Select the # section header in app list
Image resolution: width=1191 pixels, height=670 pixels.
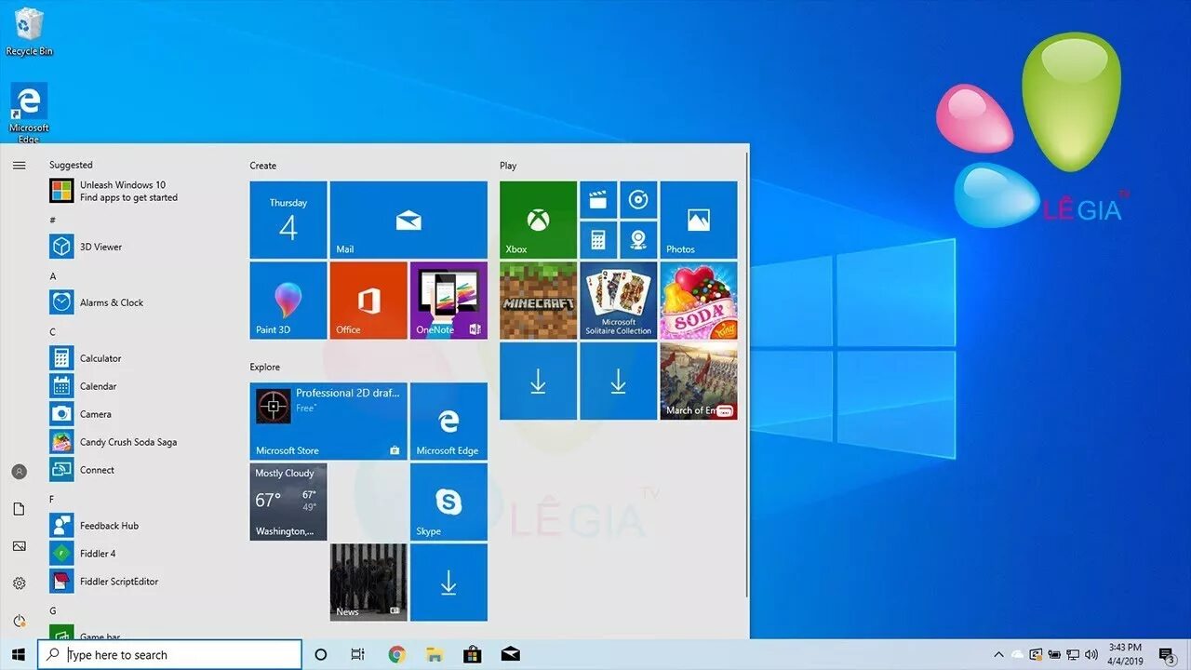(x=53, y=221)
